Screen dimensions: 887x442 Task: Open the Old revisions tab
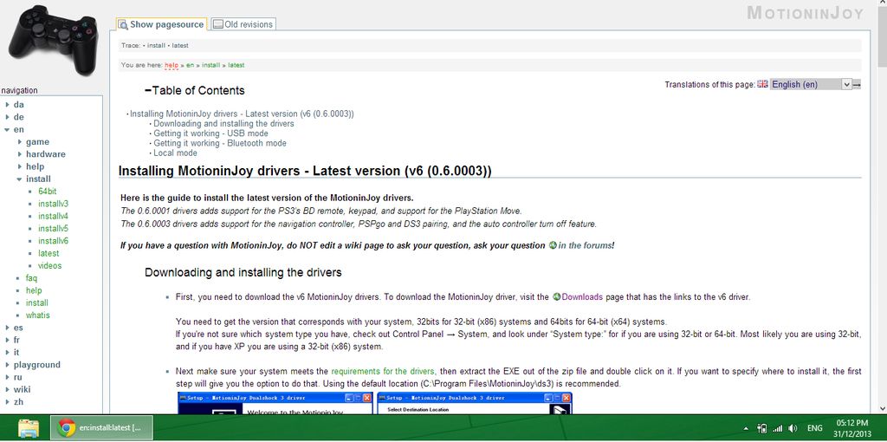pos(243,24)
